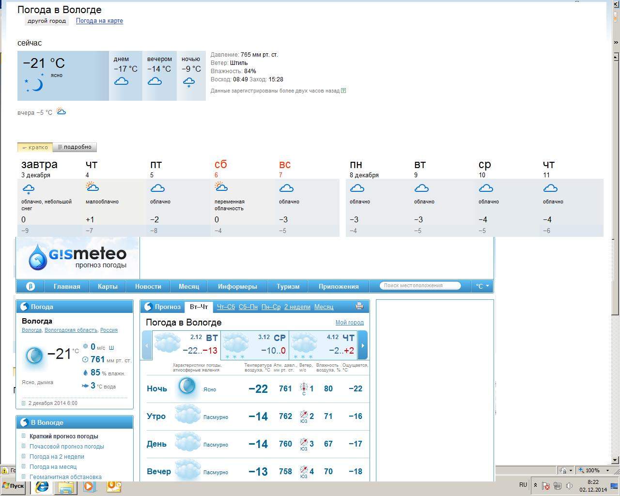Open the Мой город link
The image size is (620, 496).
[x=349, y=323]
